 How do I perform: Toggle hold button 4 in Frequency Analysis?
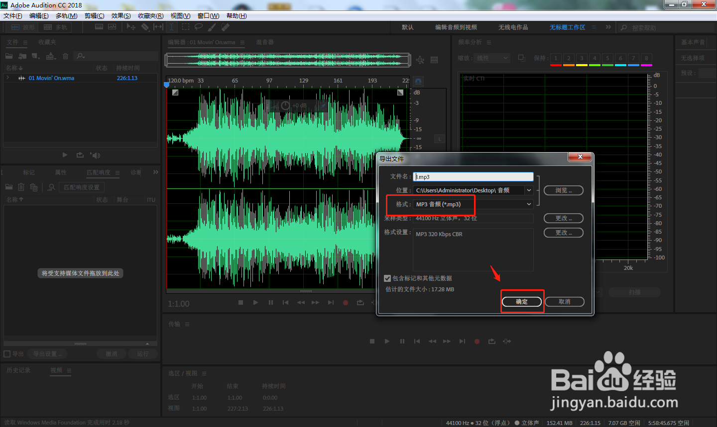pos(595,58)
